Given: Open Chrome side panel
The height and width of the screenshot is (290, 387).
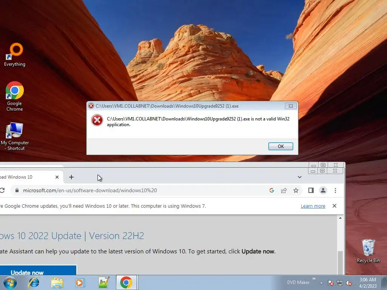Looking at the screenshot, I should [311, 190].
